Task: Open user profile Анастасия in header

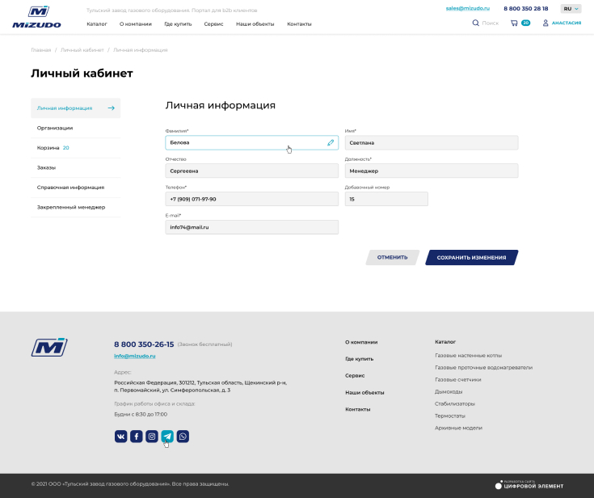Action: [x=562, y=23]
